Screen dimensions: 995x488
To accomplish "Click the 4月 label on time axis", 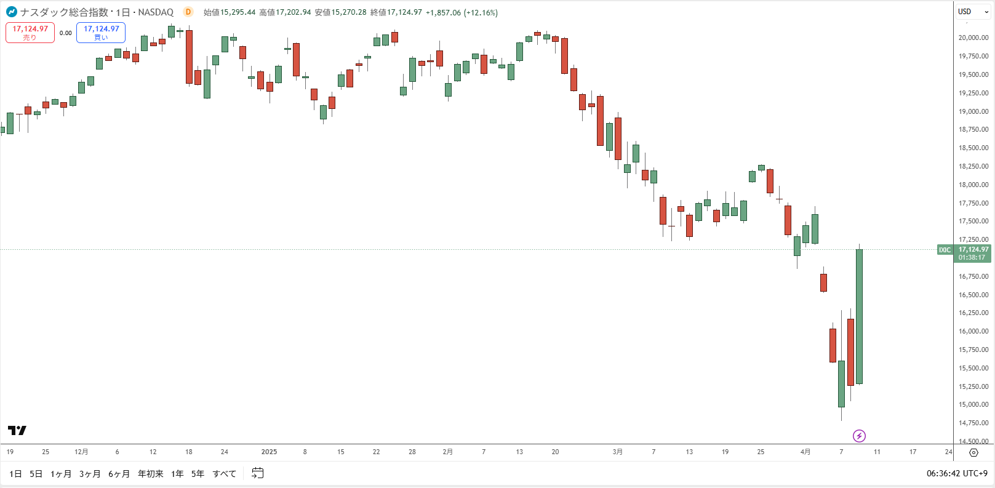I will (805, 452).
